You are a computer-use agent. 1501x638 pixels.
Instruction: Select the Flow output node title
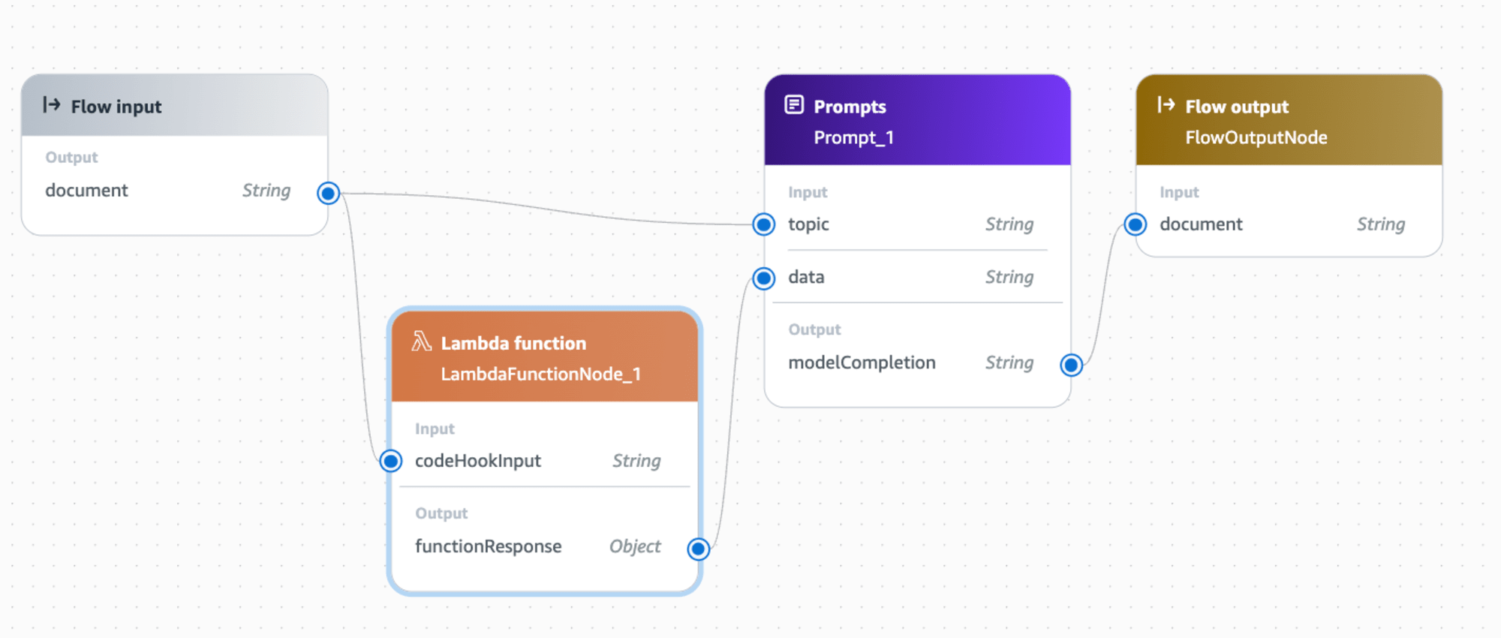tap(1237, 107)
